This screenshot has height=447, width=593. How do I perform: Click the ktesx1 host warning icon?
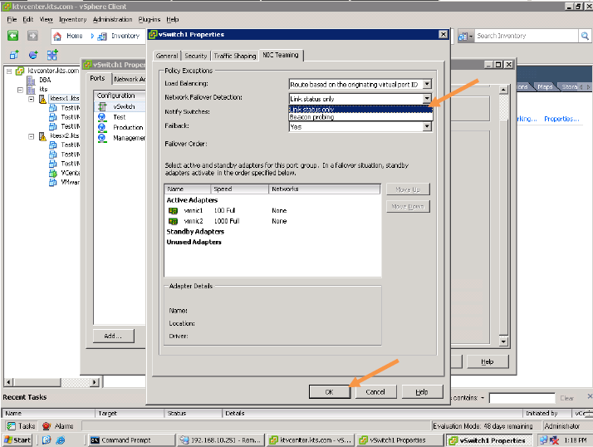click(x=42, y=99)
